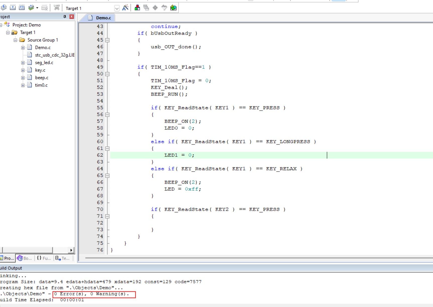Click the Build target toolbar icon
433x307 pixels.
tap(13, 8)
